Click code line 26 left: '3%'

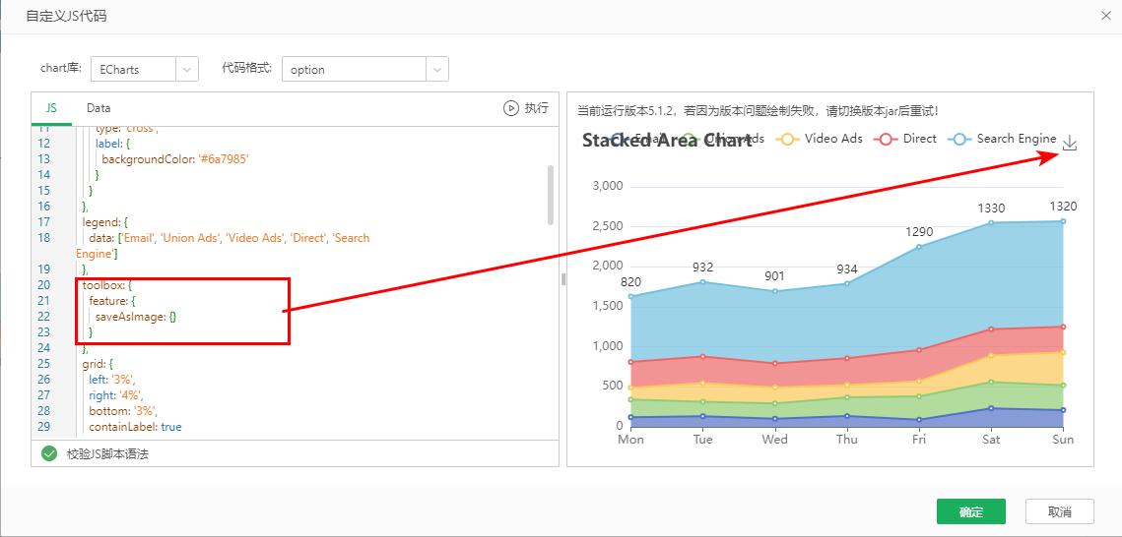(x=111, y=380)
